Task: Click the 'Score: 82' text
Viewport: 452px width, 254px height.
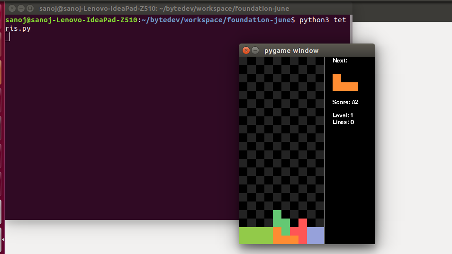Action: tap(345, 102)
